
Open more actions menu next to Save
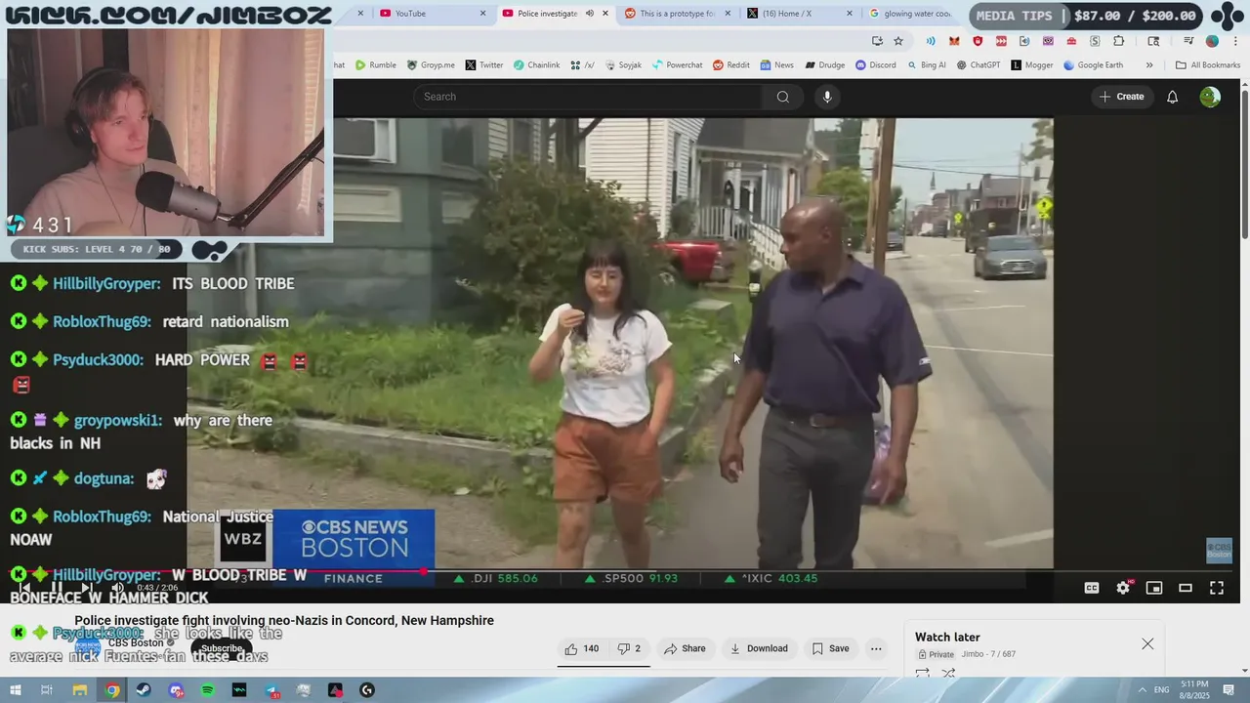pos(876,648)
